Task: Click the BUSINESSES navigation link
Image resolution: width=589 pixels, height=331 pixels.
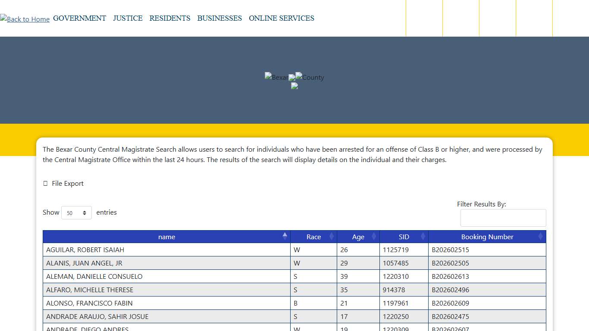Action: tap(219, 18)
